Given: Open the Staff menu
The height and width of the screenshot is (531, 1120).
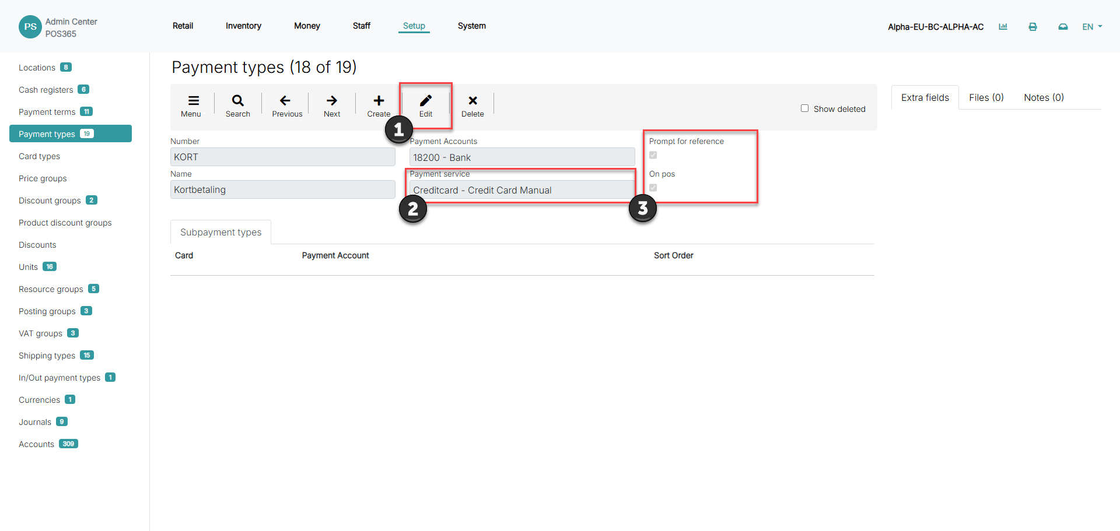Looking at the screenshot, I should (x=361, y=26).
